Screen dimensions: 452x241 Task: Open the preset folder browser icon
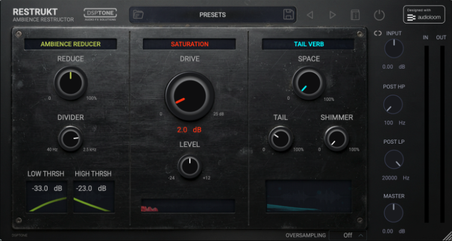coord(139,14)
